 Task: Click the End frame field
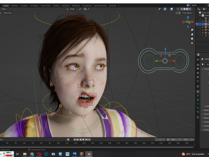point(188,140)
